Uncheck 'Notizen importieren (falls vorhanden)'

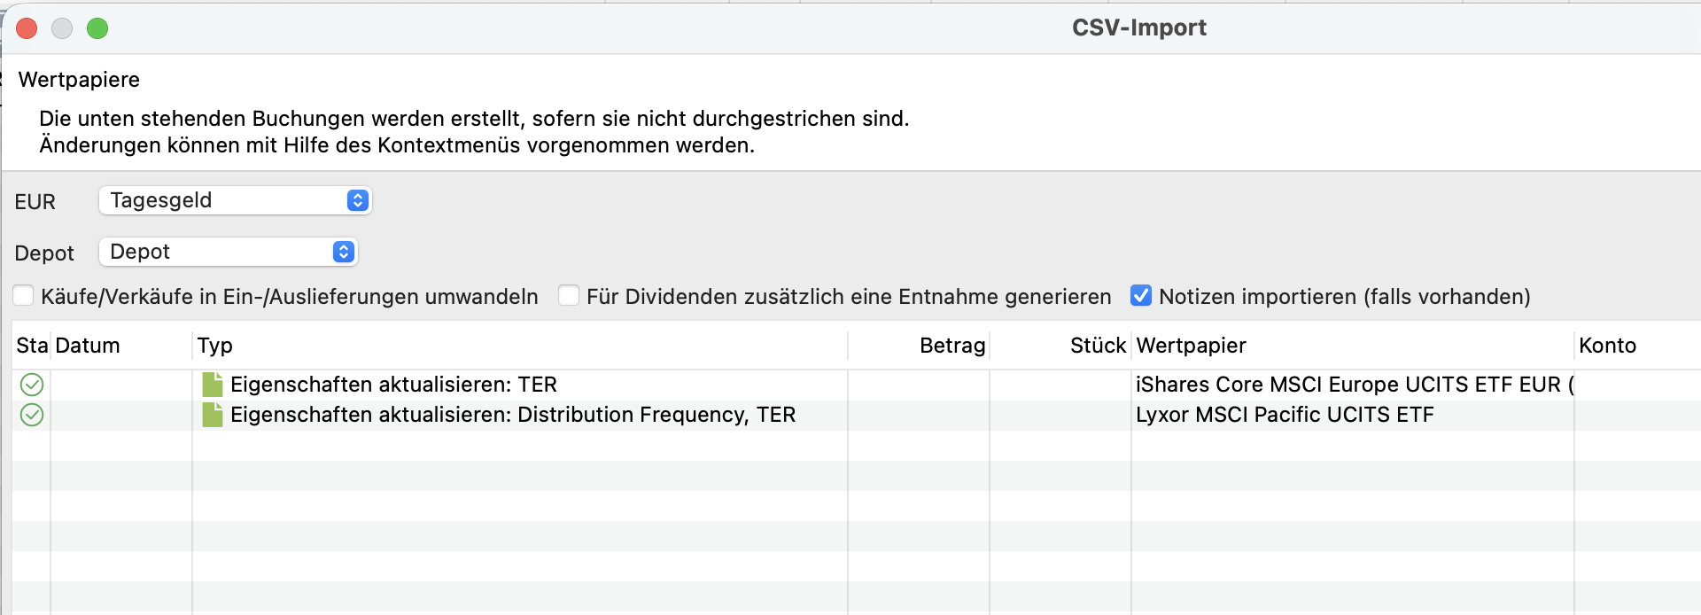point(1141,295)
